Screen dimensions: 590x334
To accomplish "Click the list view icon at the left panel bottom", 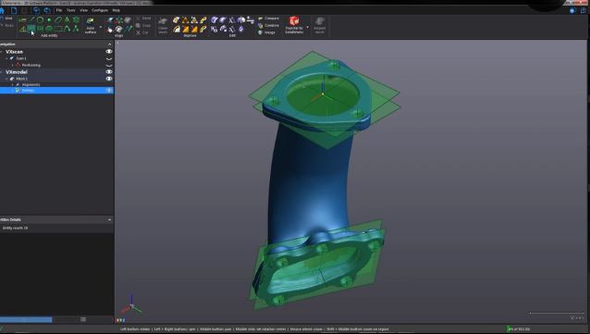I will [83, 320].
